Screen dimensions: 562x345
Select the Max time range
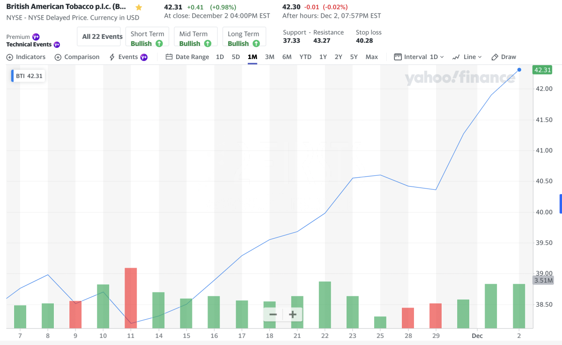click(x=371, y=57)
